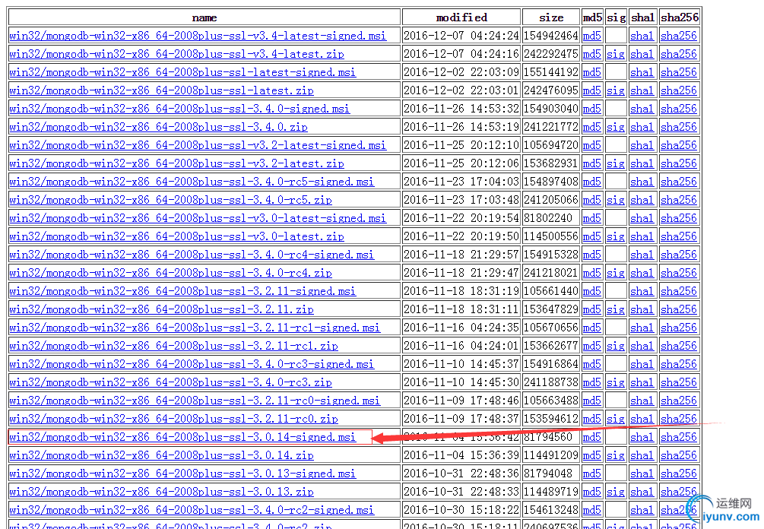Open sha1 link for 3.0.14-signed.msi

(642, 438)
